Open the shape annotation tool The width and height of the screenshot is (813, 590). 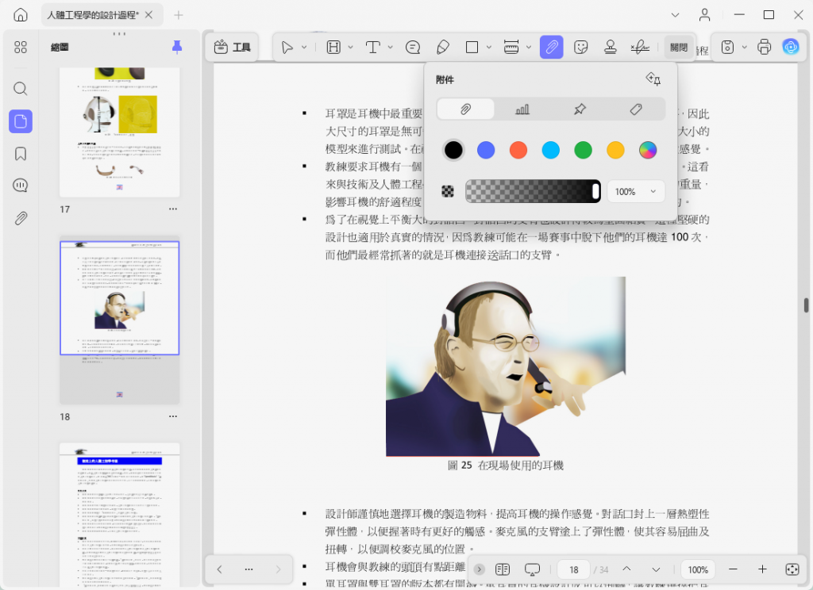coord(470,47)
